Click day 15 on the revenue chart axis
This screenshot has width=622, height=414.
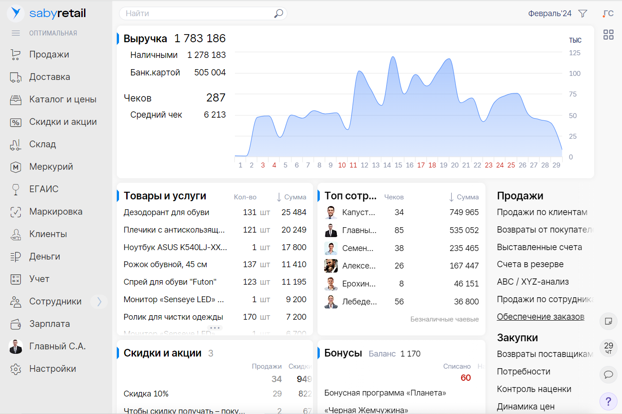[x=398, y=165]
